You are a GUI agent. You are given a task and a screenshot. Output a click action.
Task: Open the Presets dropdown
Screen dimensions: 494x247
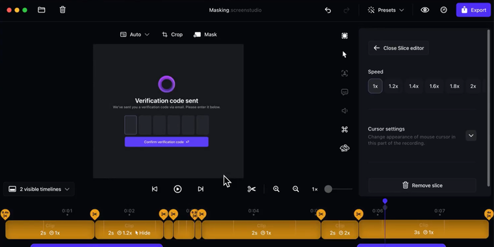coord(385,10)
